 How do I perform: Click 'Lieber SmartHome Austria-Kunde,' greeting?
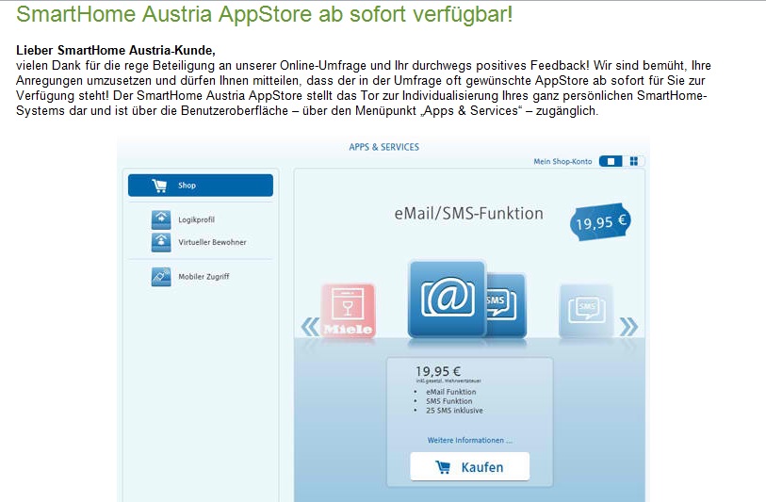pos(116,50)
